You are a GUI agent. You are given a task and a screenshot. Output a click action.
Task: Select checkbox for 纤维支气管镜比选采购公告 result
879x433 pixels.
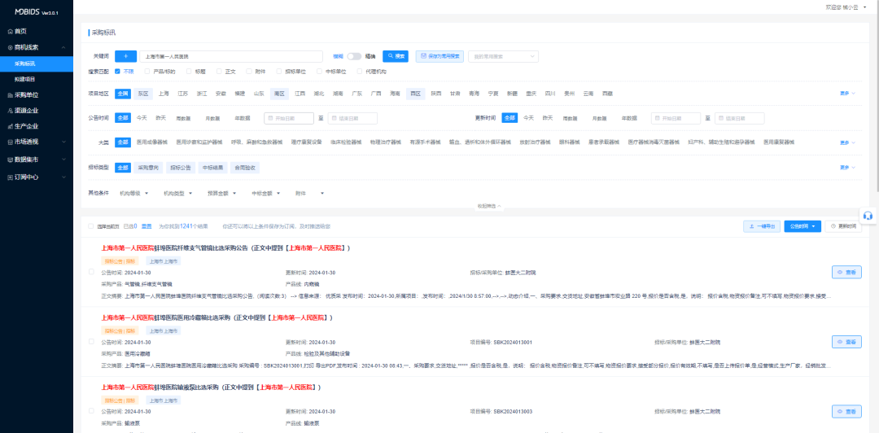pos(91,272)
